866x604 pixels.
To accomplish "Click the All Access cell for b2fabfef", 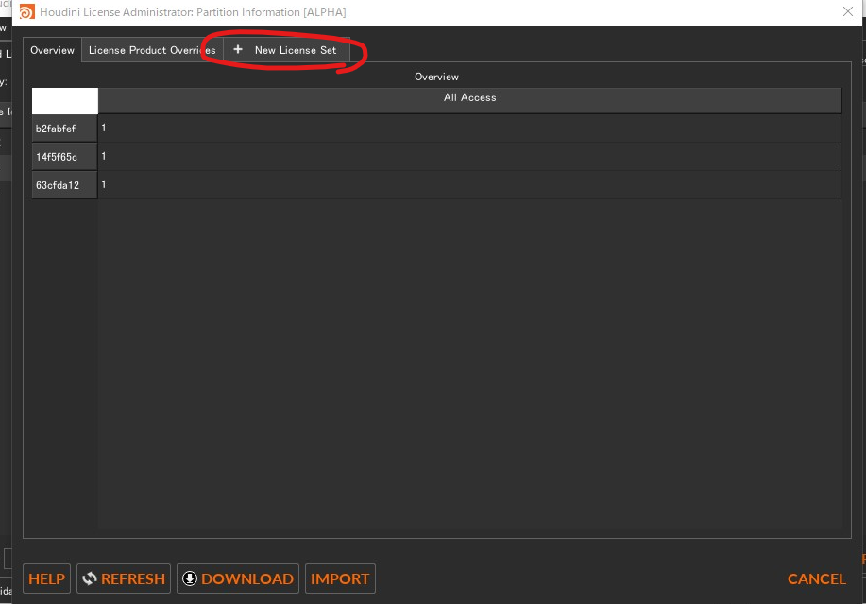I will [x=469, y=129].
